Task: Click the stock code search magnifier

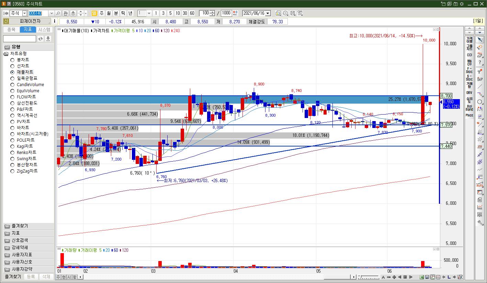Action: tap(58, 13)
